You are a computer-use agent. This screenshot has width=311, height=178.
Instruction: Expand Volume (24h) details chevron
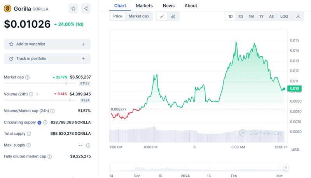[x=37, y=94]
